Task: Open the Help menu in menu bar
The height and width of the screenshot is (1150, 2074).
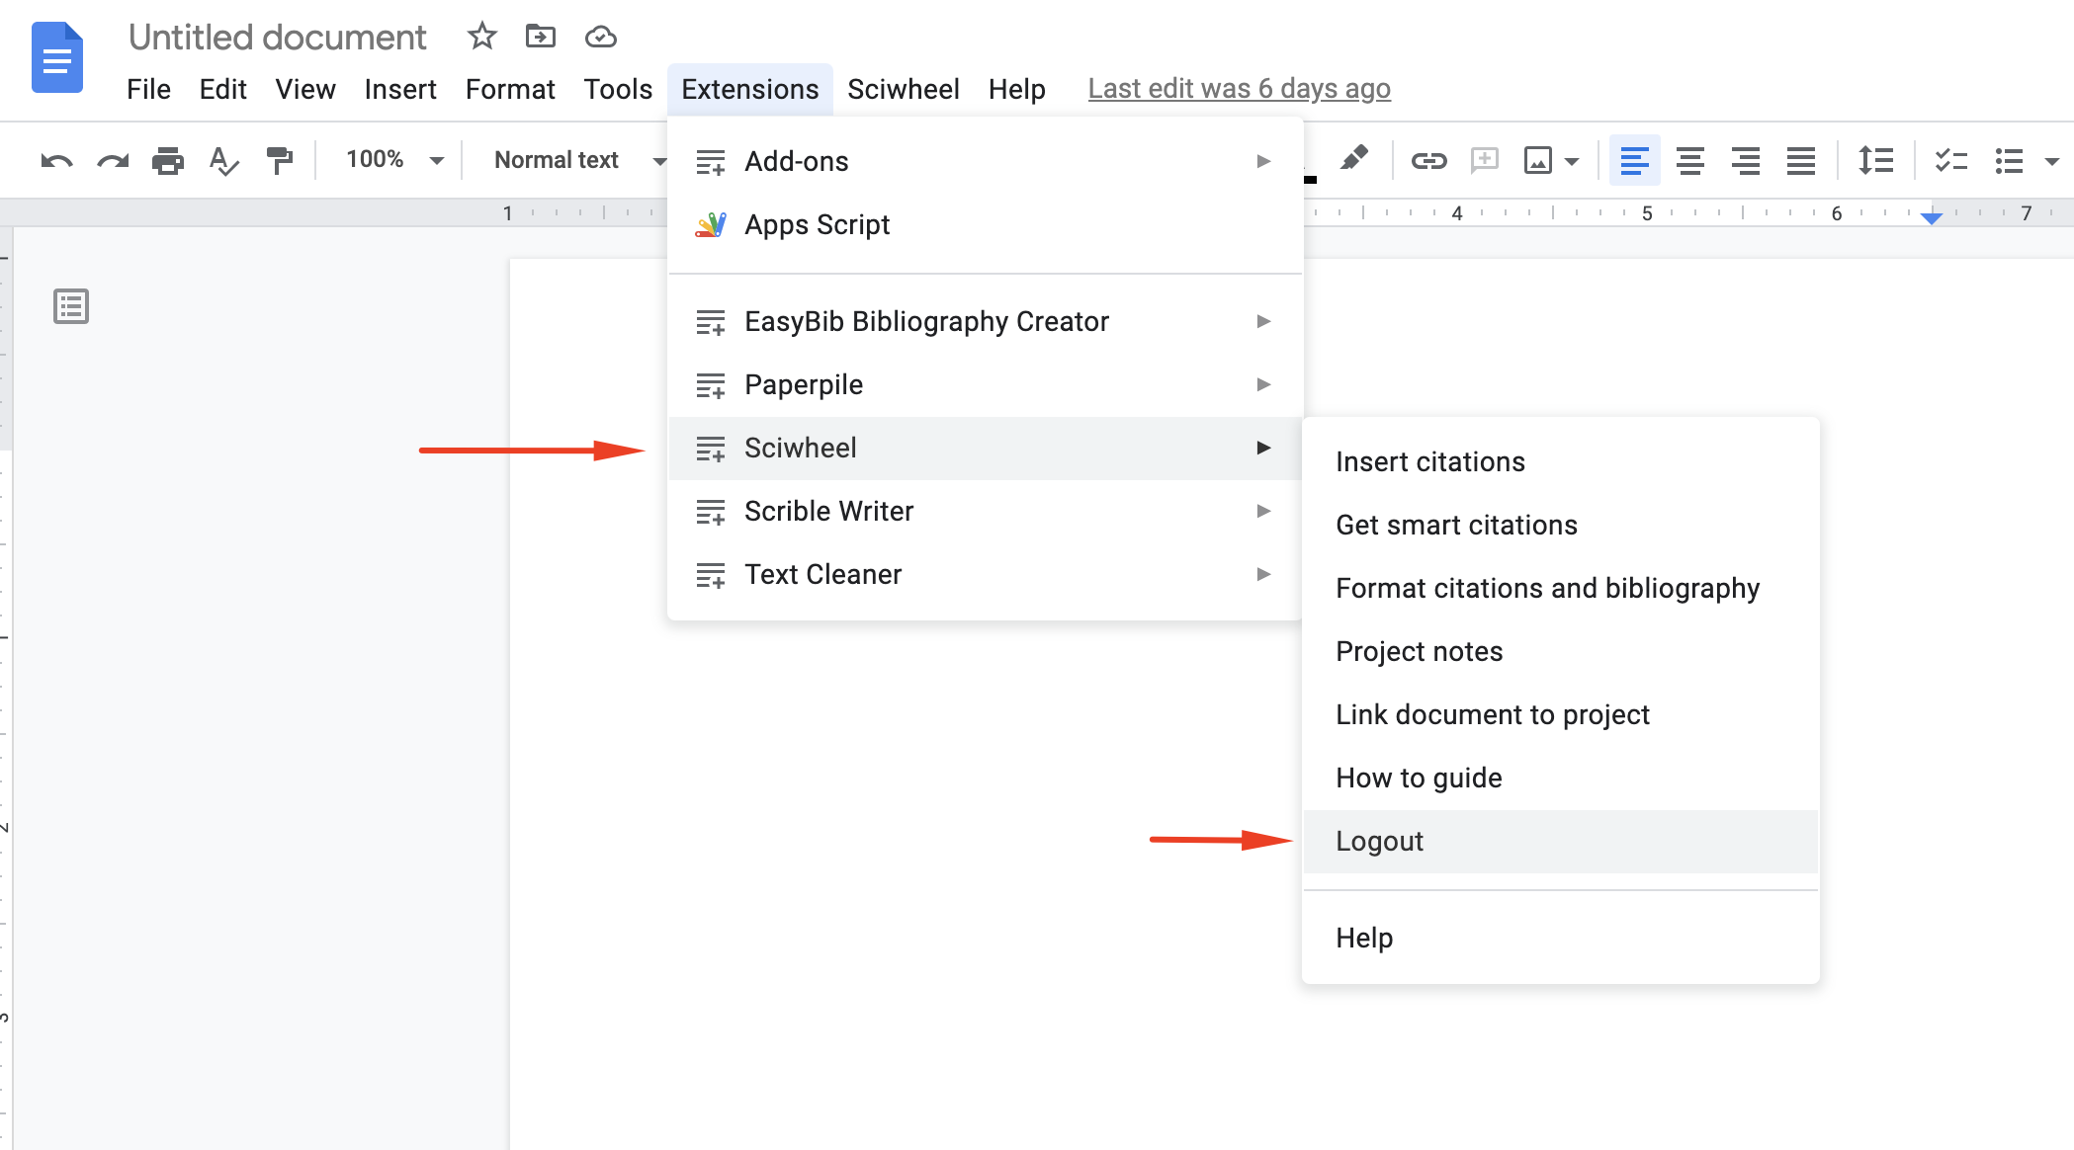Action: pos(1016,89)
